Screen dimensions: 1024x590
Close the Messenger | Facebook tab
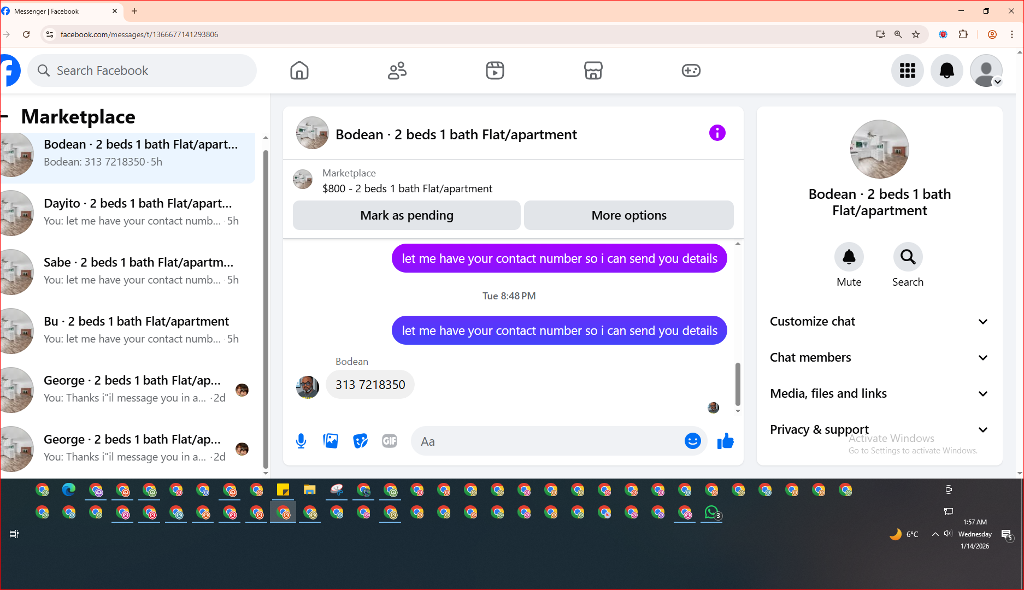(x=115, y=11)
